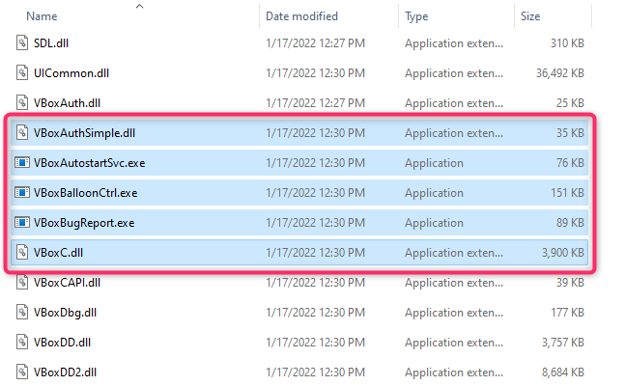Image resolution: width=625 pixels, height=386 pixels.
Task: Click the VBoxAuthSimple.dll file name
Action: (84, 132)
